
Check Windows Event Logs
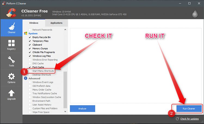[x=30, y=82]
